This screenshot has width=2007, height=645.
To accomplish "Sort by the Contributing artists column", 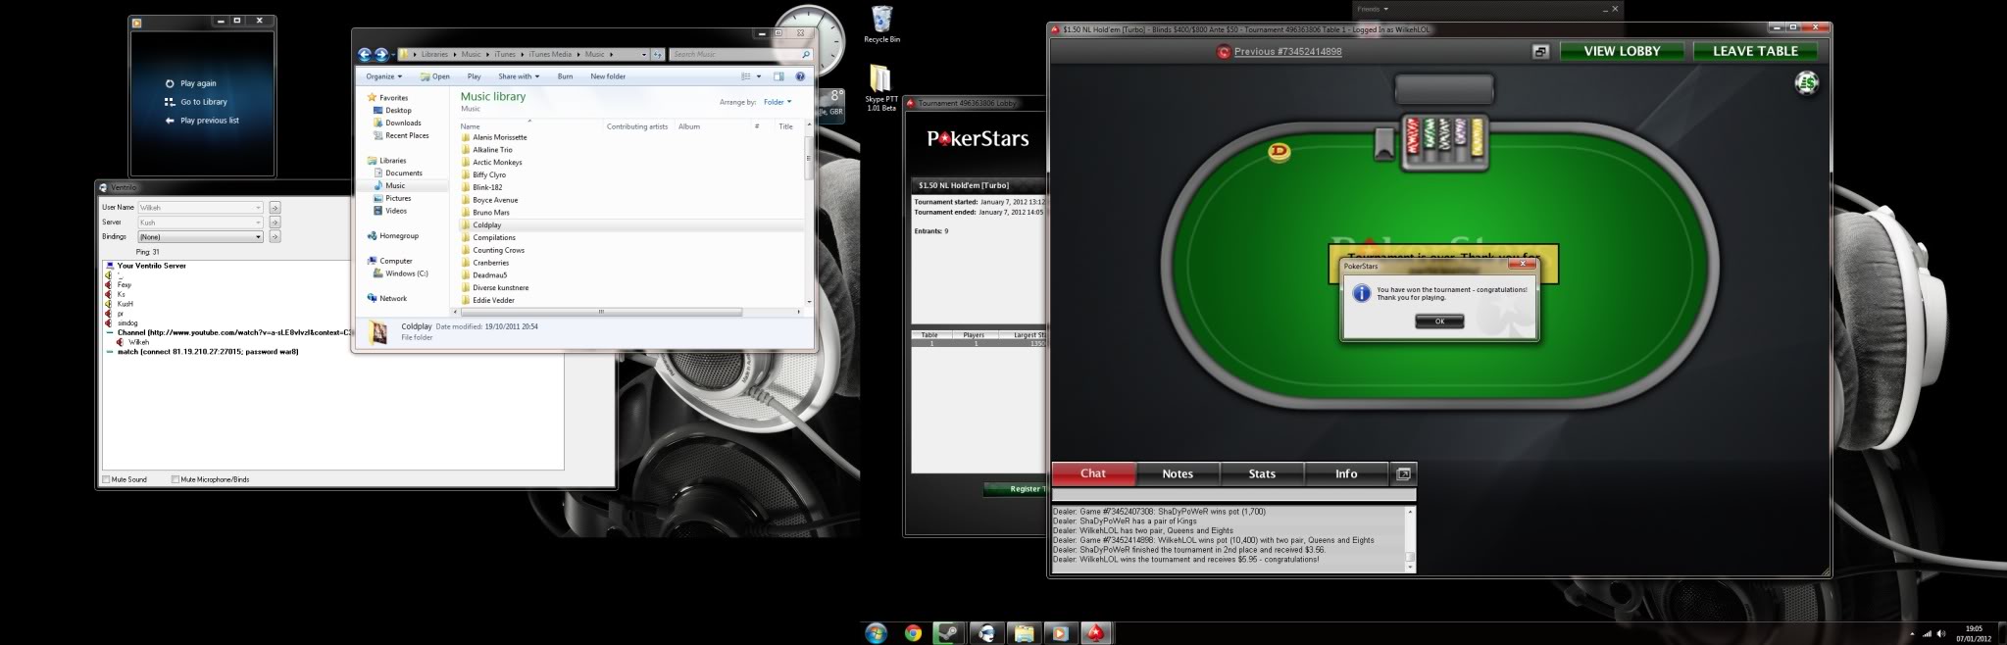I will (637, 126).
